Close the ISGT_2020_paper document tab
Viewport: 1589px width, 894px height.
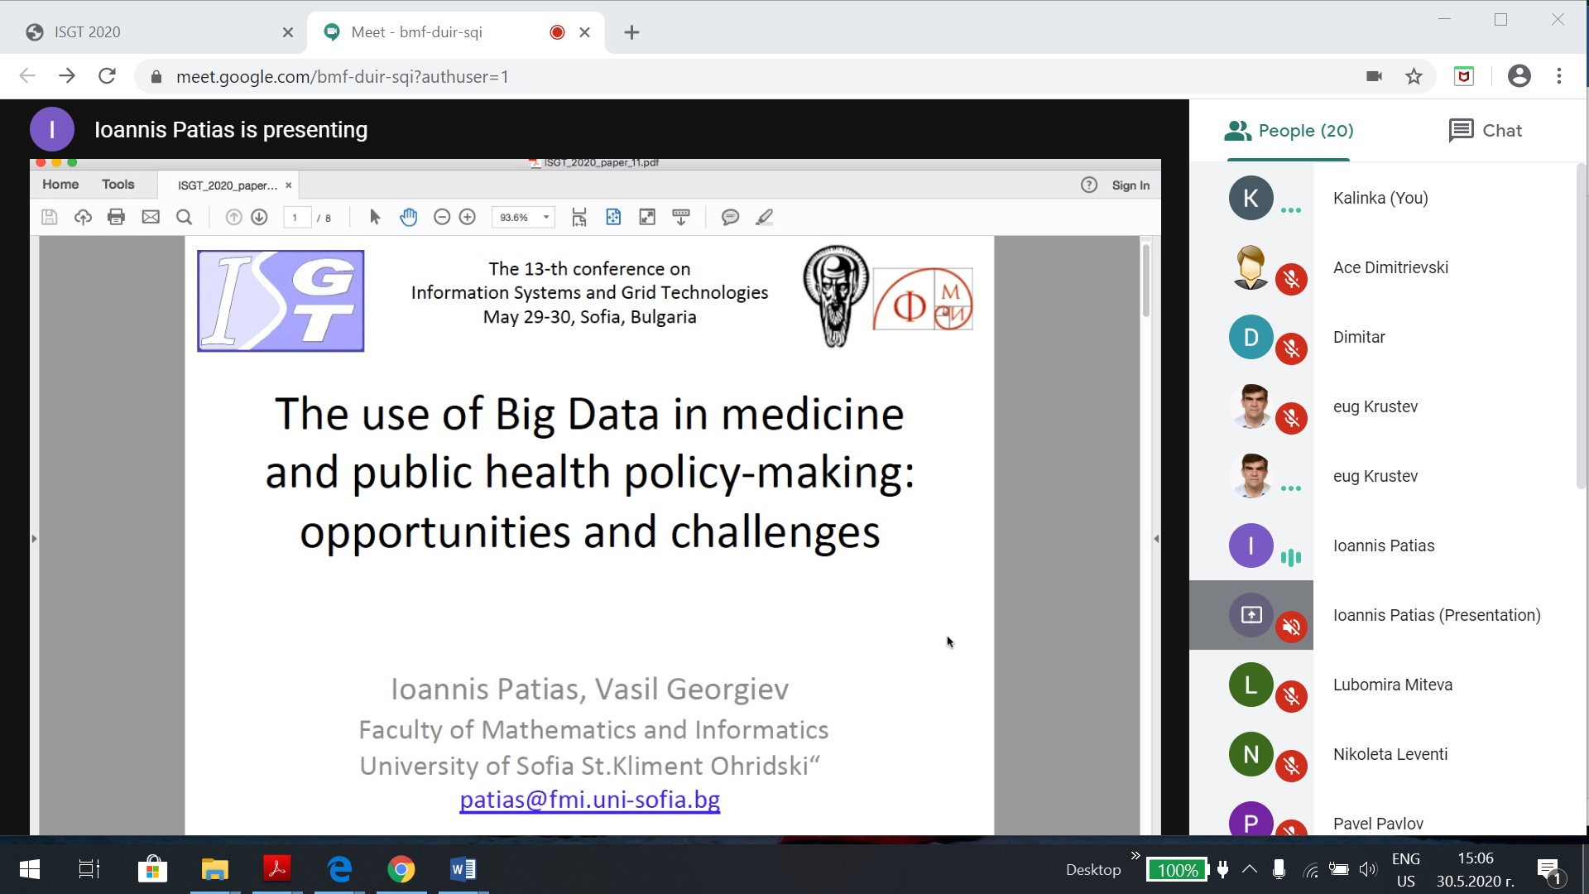[289, 185]
